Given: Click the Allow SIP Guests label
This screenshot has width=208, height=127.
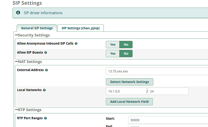Looking at the screenshot, I should (30, 52).
